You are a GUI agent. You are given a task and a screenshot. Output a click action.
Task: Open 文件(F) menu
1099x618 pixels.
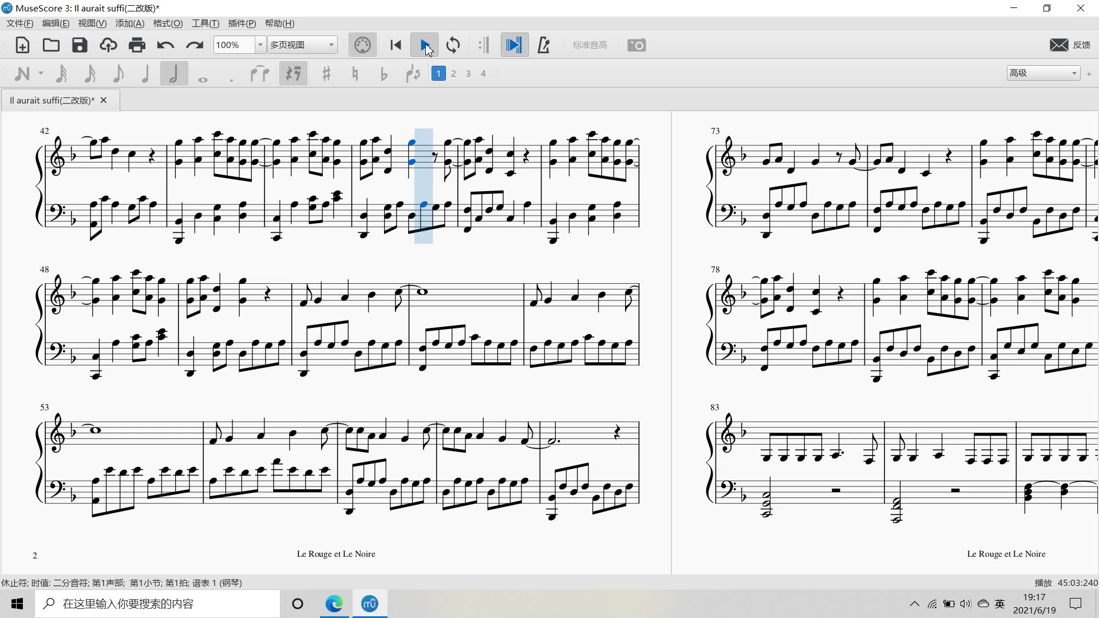pos(20,23)
